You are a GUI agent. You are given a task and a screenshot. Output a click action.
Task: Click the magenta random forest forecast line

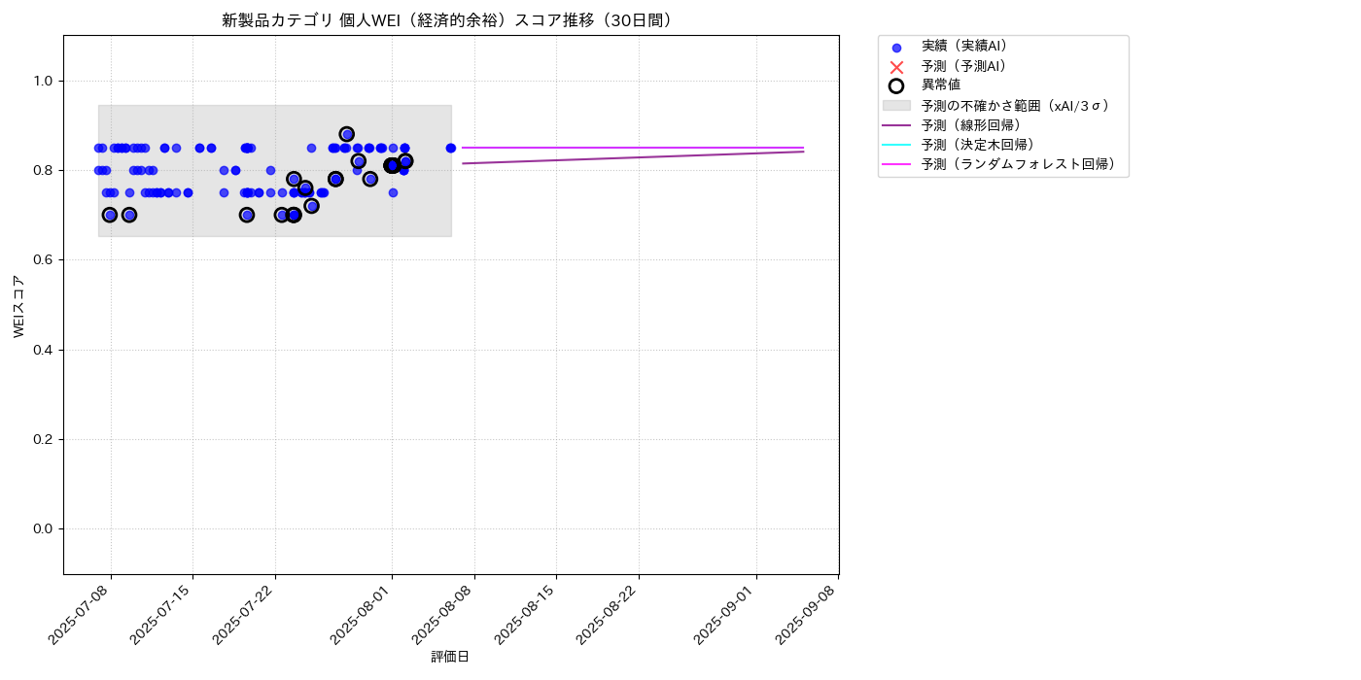click(x=632, y=148)
